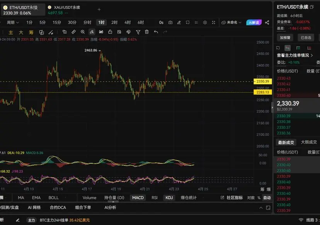The width and height of the screenshot is (320, 225).
Task: Disable the MACD indicator
Action: click(138, 198)
